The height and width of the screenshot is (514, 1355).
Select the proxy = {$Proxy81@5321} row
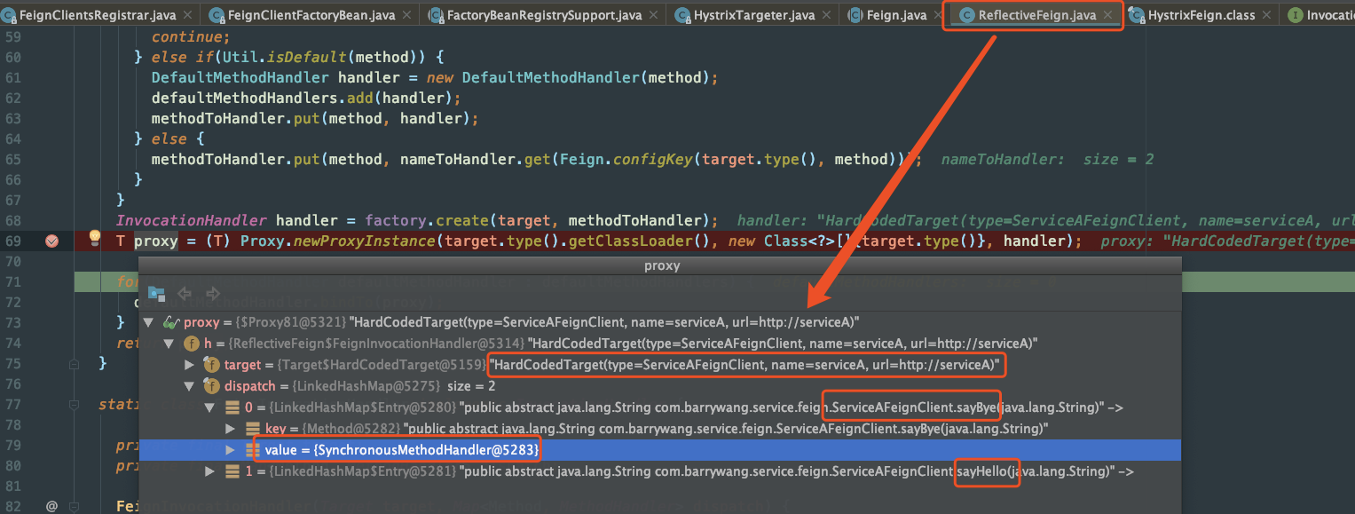pos(660,322)
